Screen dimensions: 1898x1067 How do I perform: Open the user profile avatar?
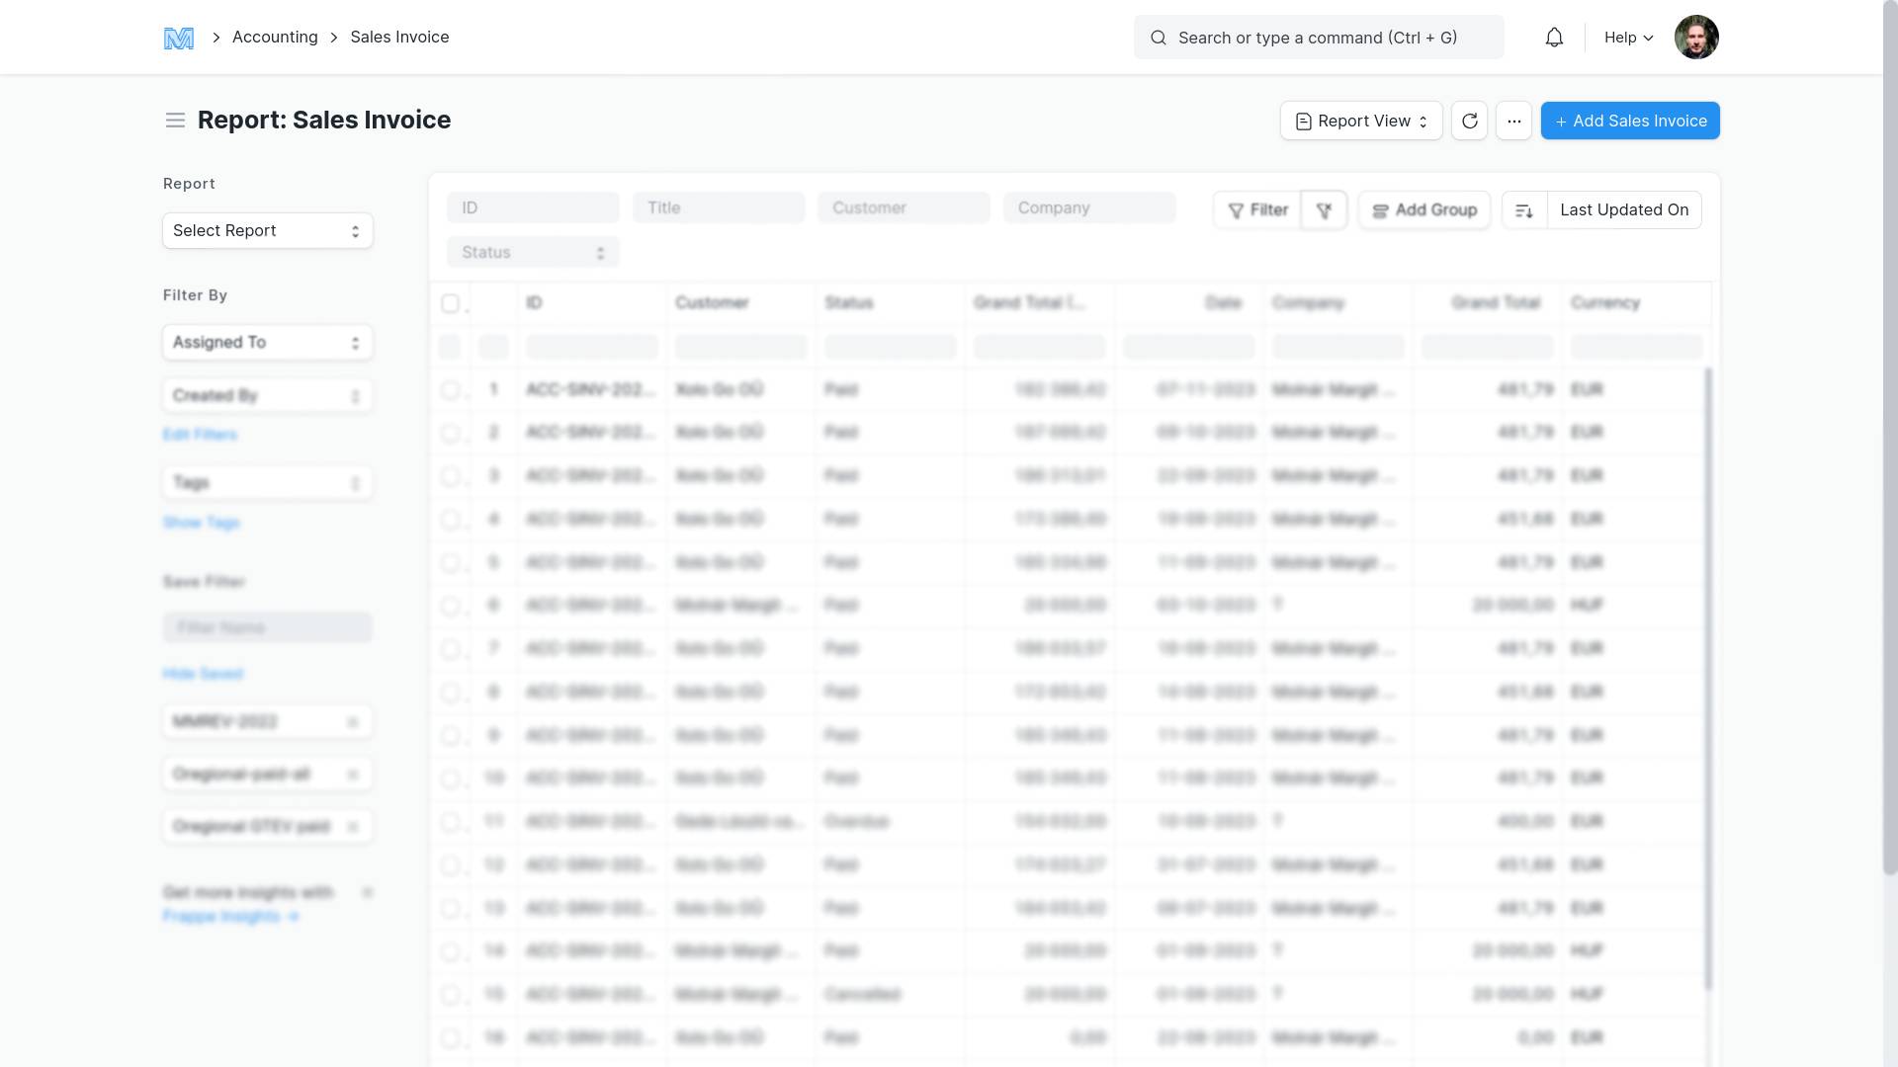1696,38
